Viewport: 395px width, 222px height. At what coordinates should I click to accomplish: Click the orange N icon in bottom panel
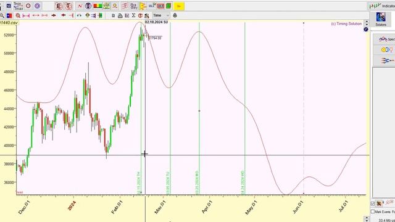tap(378, 203)
